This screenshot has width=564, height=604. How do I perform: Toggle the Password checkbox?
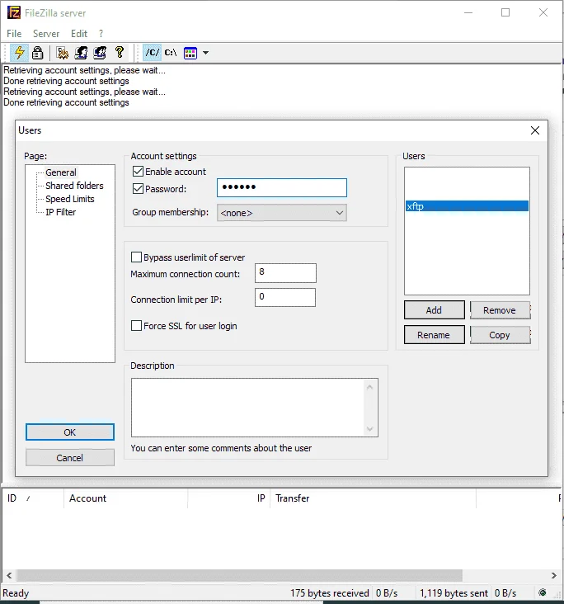pos(138,189)
